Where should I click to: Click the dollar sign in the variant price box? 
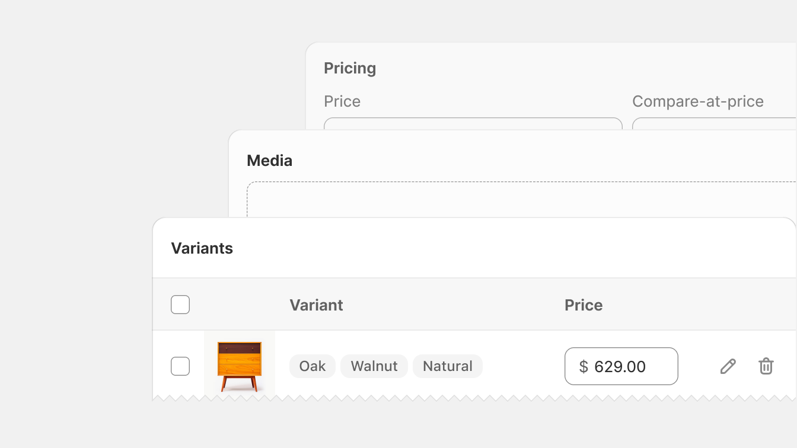[584, 366]
